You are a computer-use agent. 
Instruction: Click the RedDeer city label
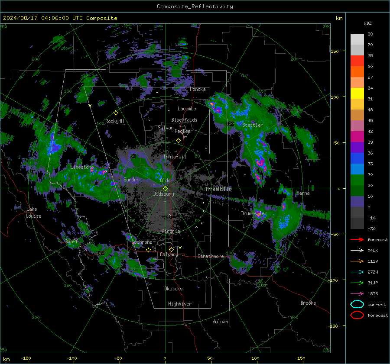(184, 131)
